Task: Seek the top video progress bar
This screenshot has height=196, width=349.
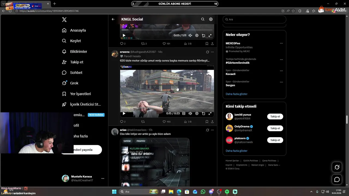Action: coord(167,30)
